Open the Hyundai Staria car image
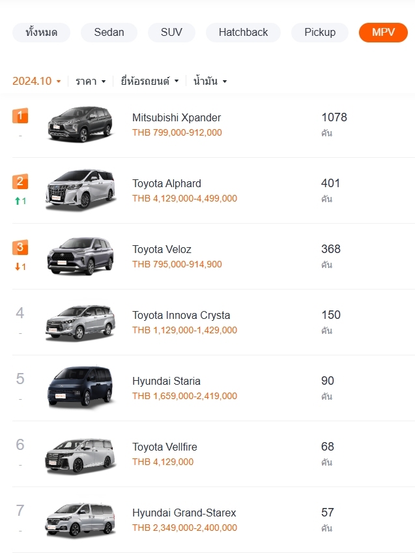 tap(81, 387)
